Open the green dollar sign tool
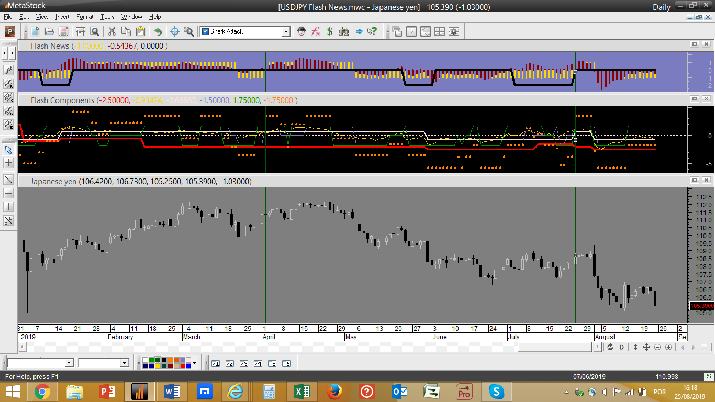This screenshot has height=402, width=715. coord(330,31)
